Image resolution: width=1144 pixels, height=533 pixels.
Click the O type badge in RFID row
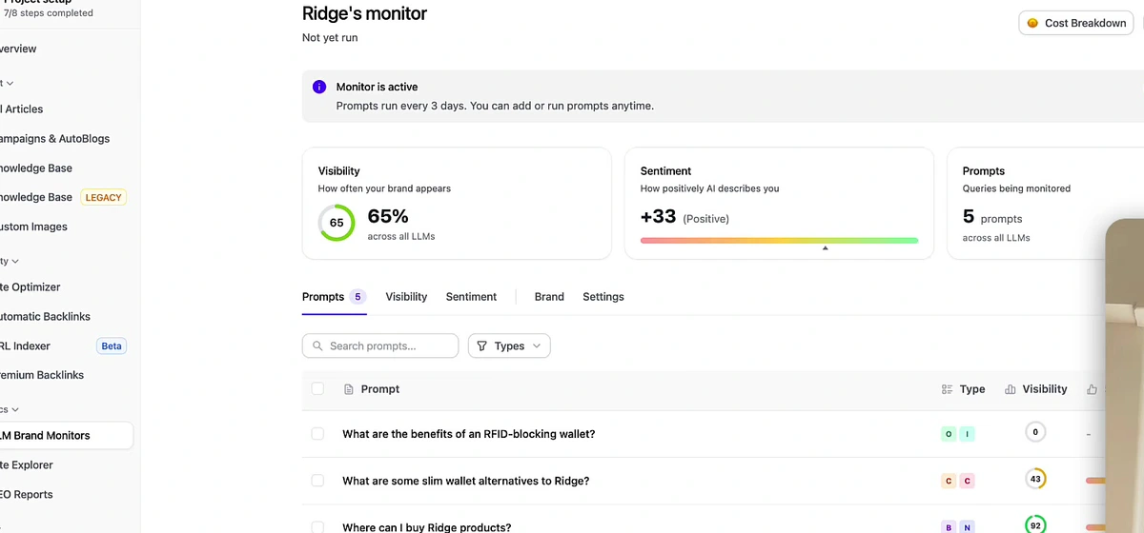pyautogui.click(x=948, y=434)
